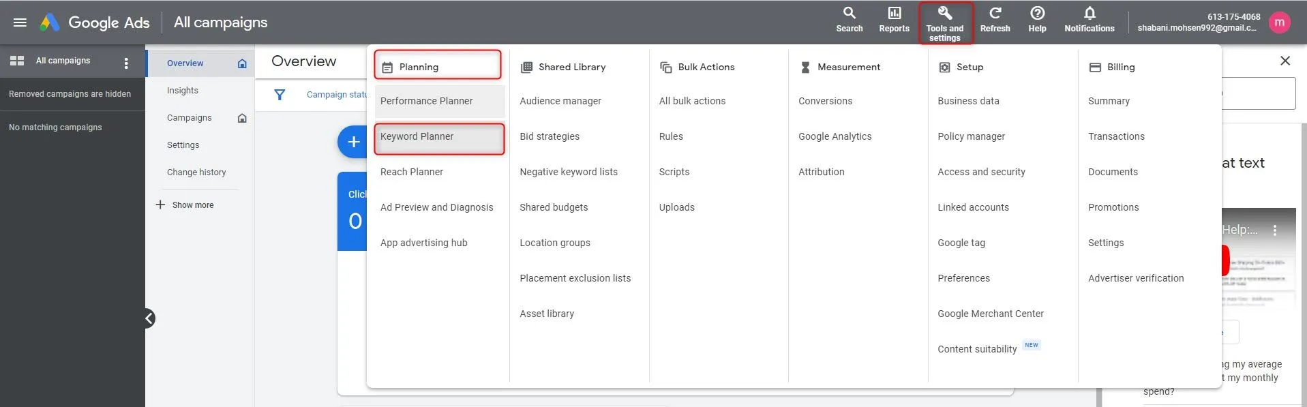Open Ad Preview and Diagnosis

436,207
